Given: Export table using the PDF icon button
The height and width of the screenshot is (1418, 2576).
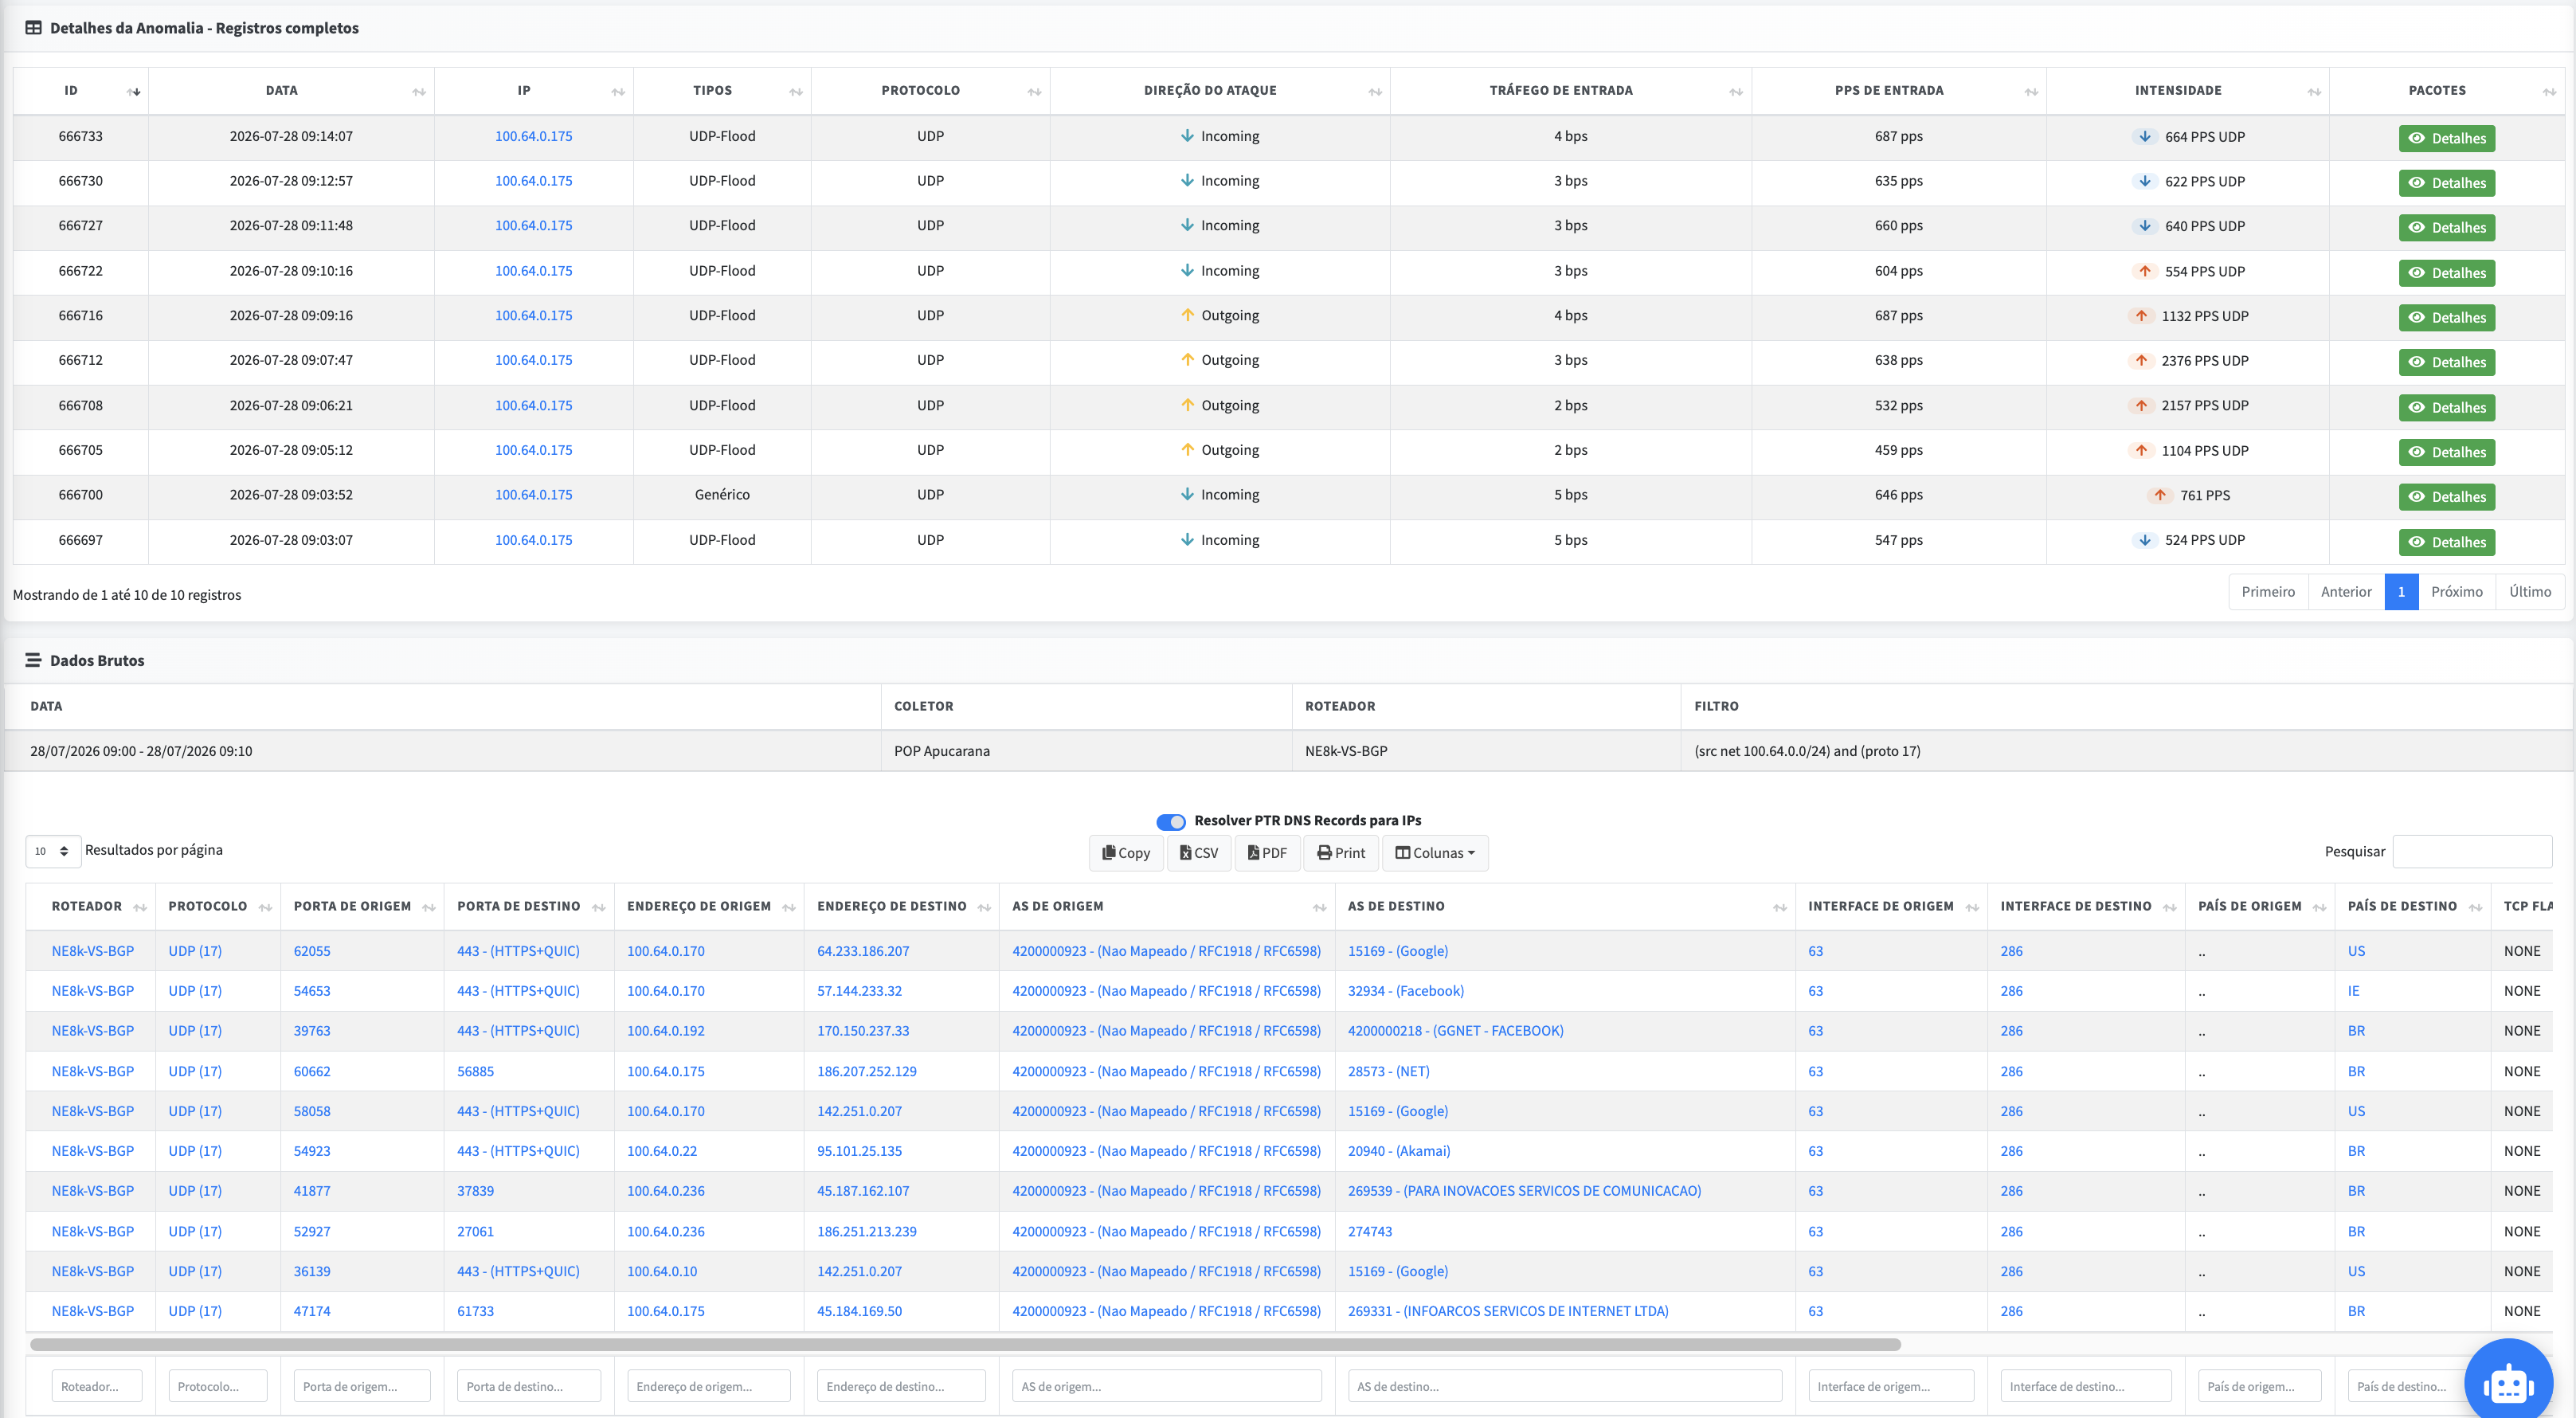Looking at the screenshot, I should 1267,853.
